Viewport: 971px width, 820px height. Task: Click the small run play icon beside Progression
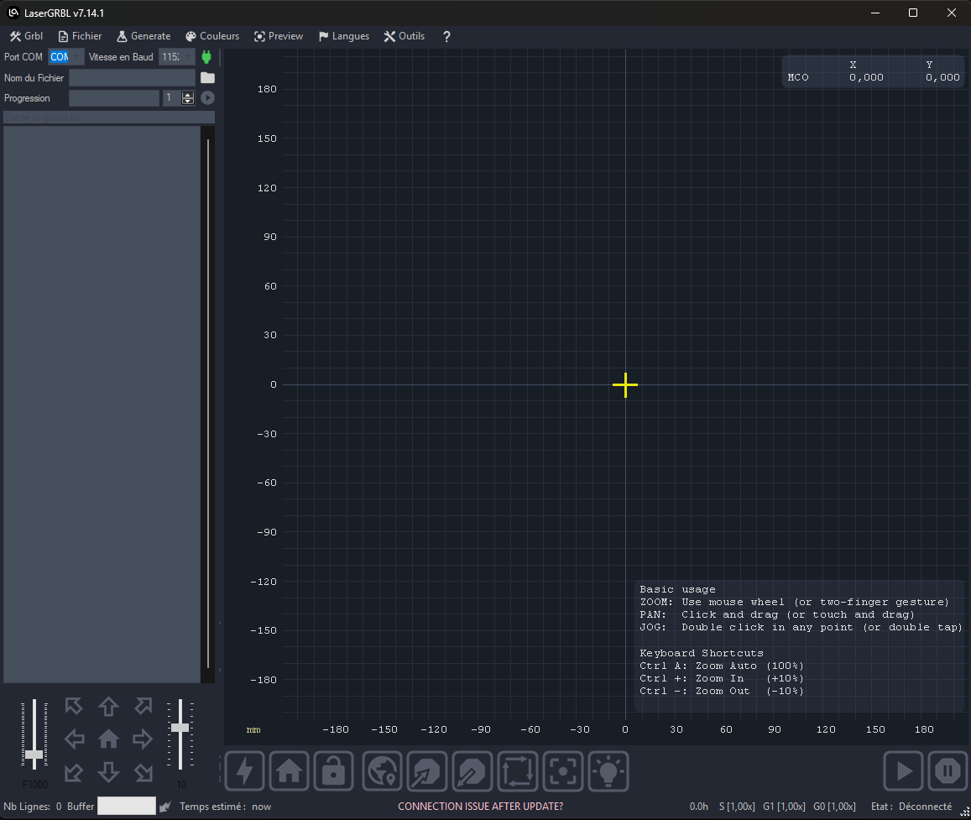pyautogui.click(x=207, y=98)
